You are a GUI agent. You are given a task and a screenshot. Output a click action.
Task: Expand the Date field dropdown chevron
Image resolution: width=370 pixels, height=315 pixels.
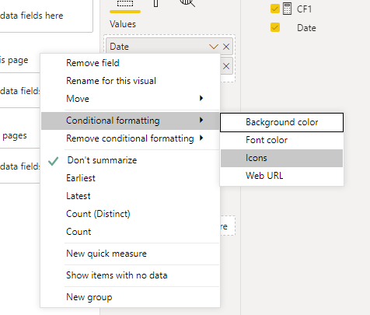[x=214, y=47]
